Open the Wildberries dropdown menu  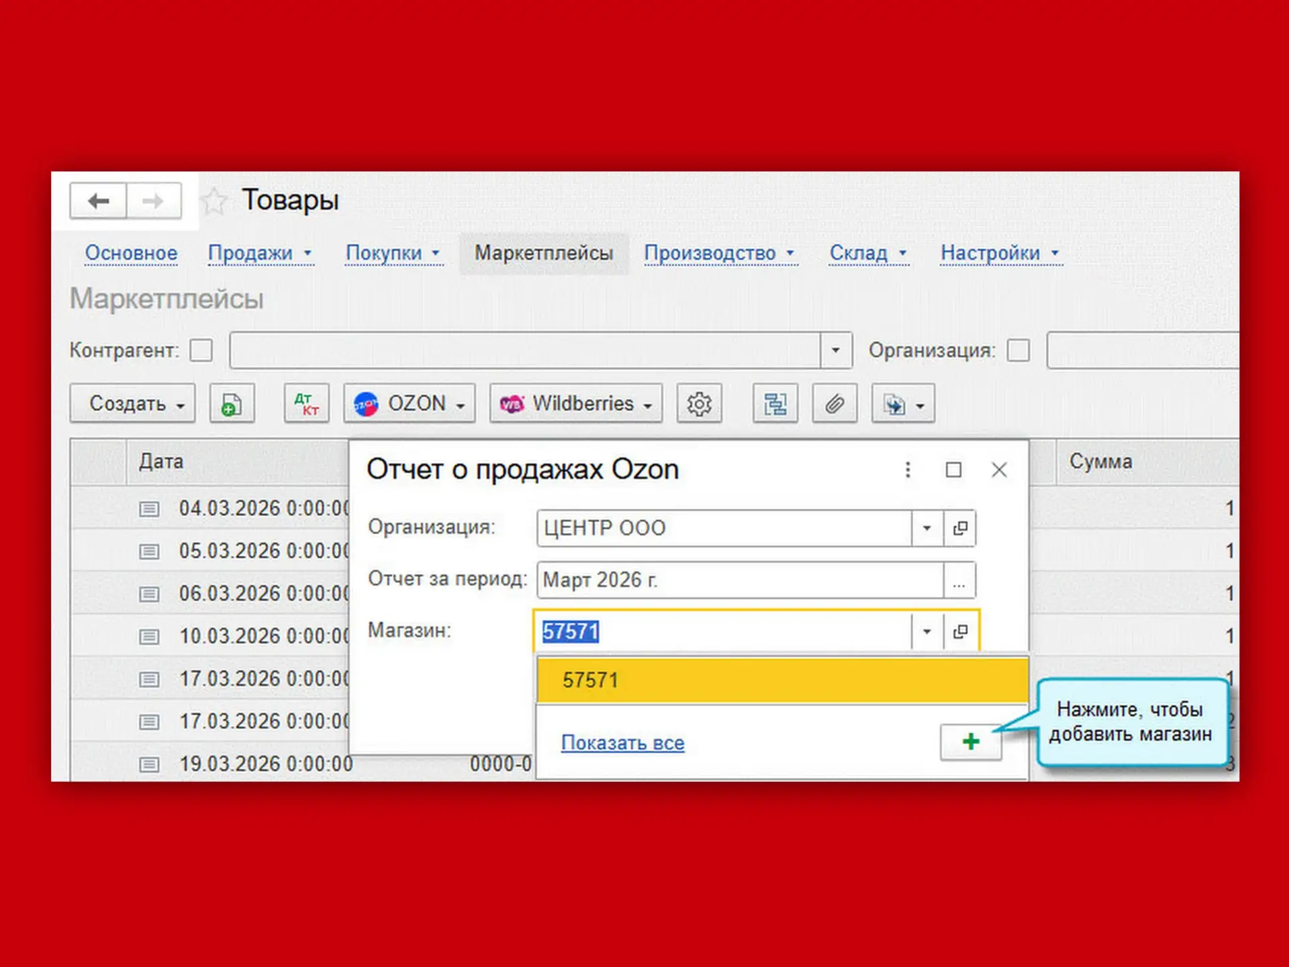(576, 404)
